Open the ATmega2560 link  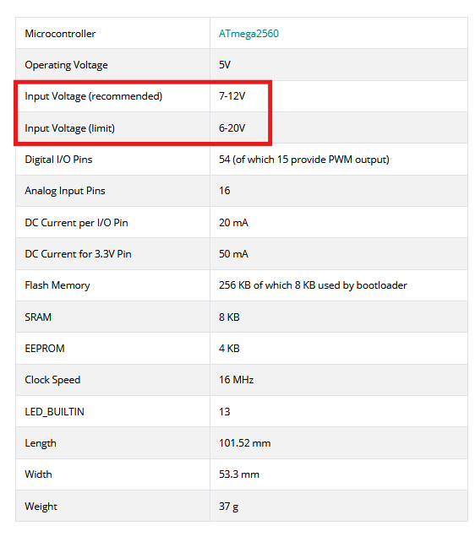pos(248,34)
